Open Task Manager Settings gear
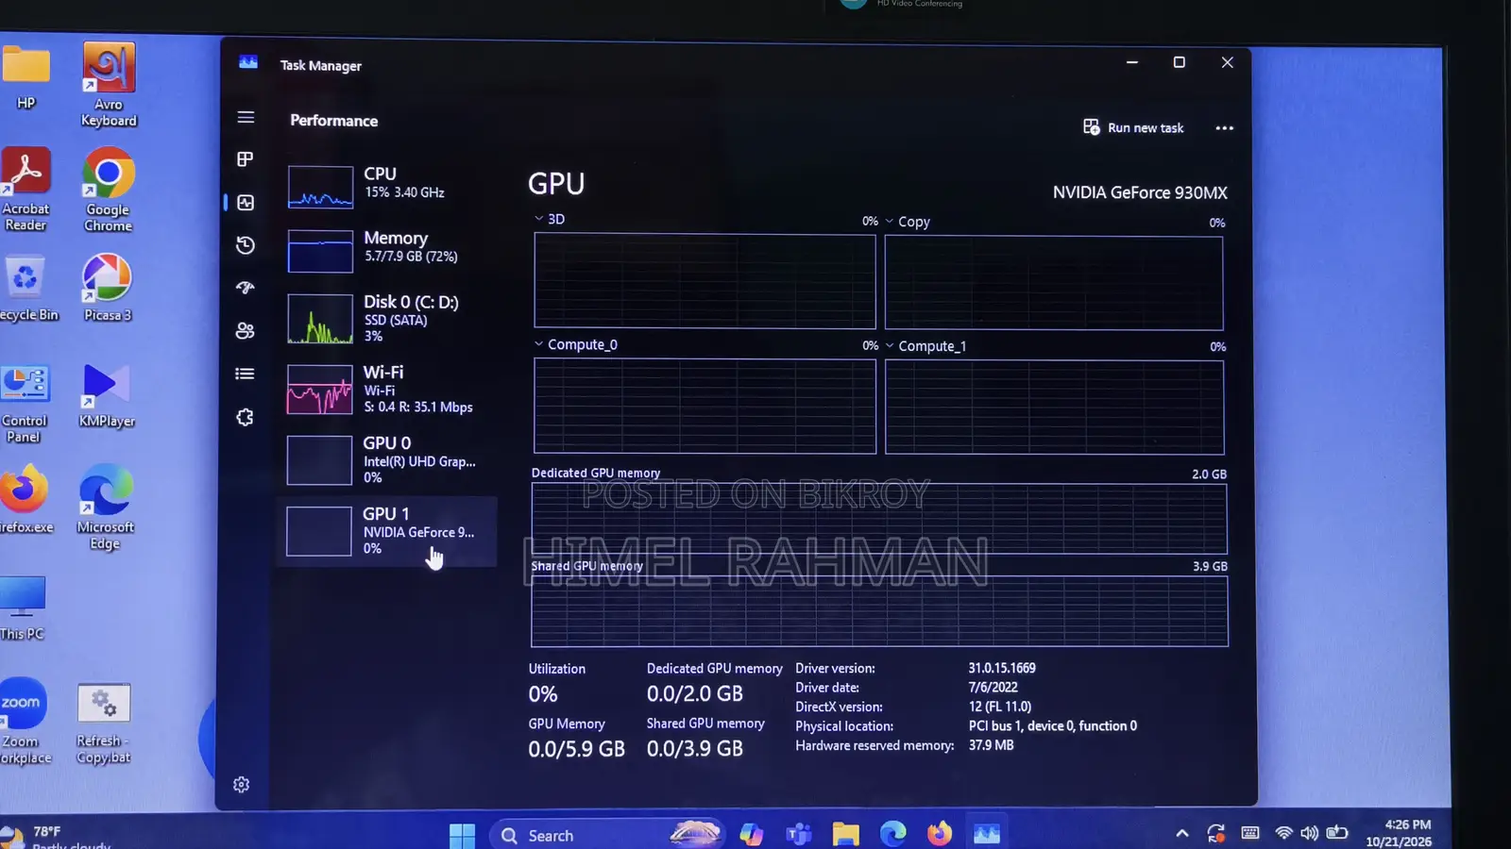The image size is (1511, 849). click(242, 785)
